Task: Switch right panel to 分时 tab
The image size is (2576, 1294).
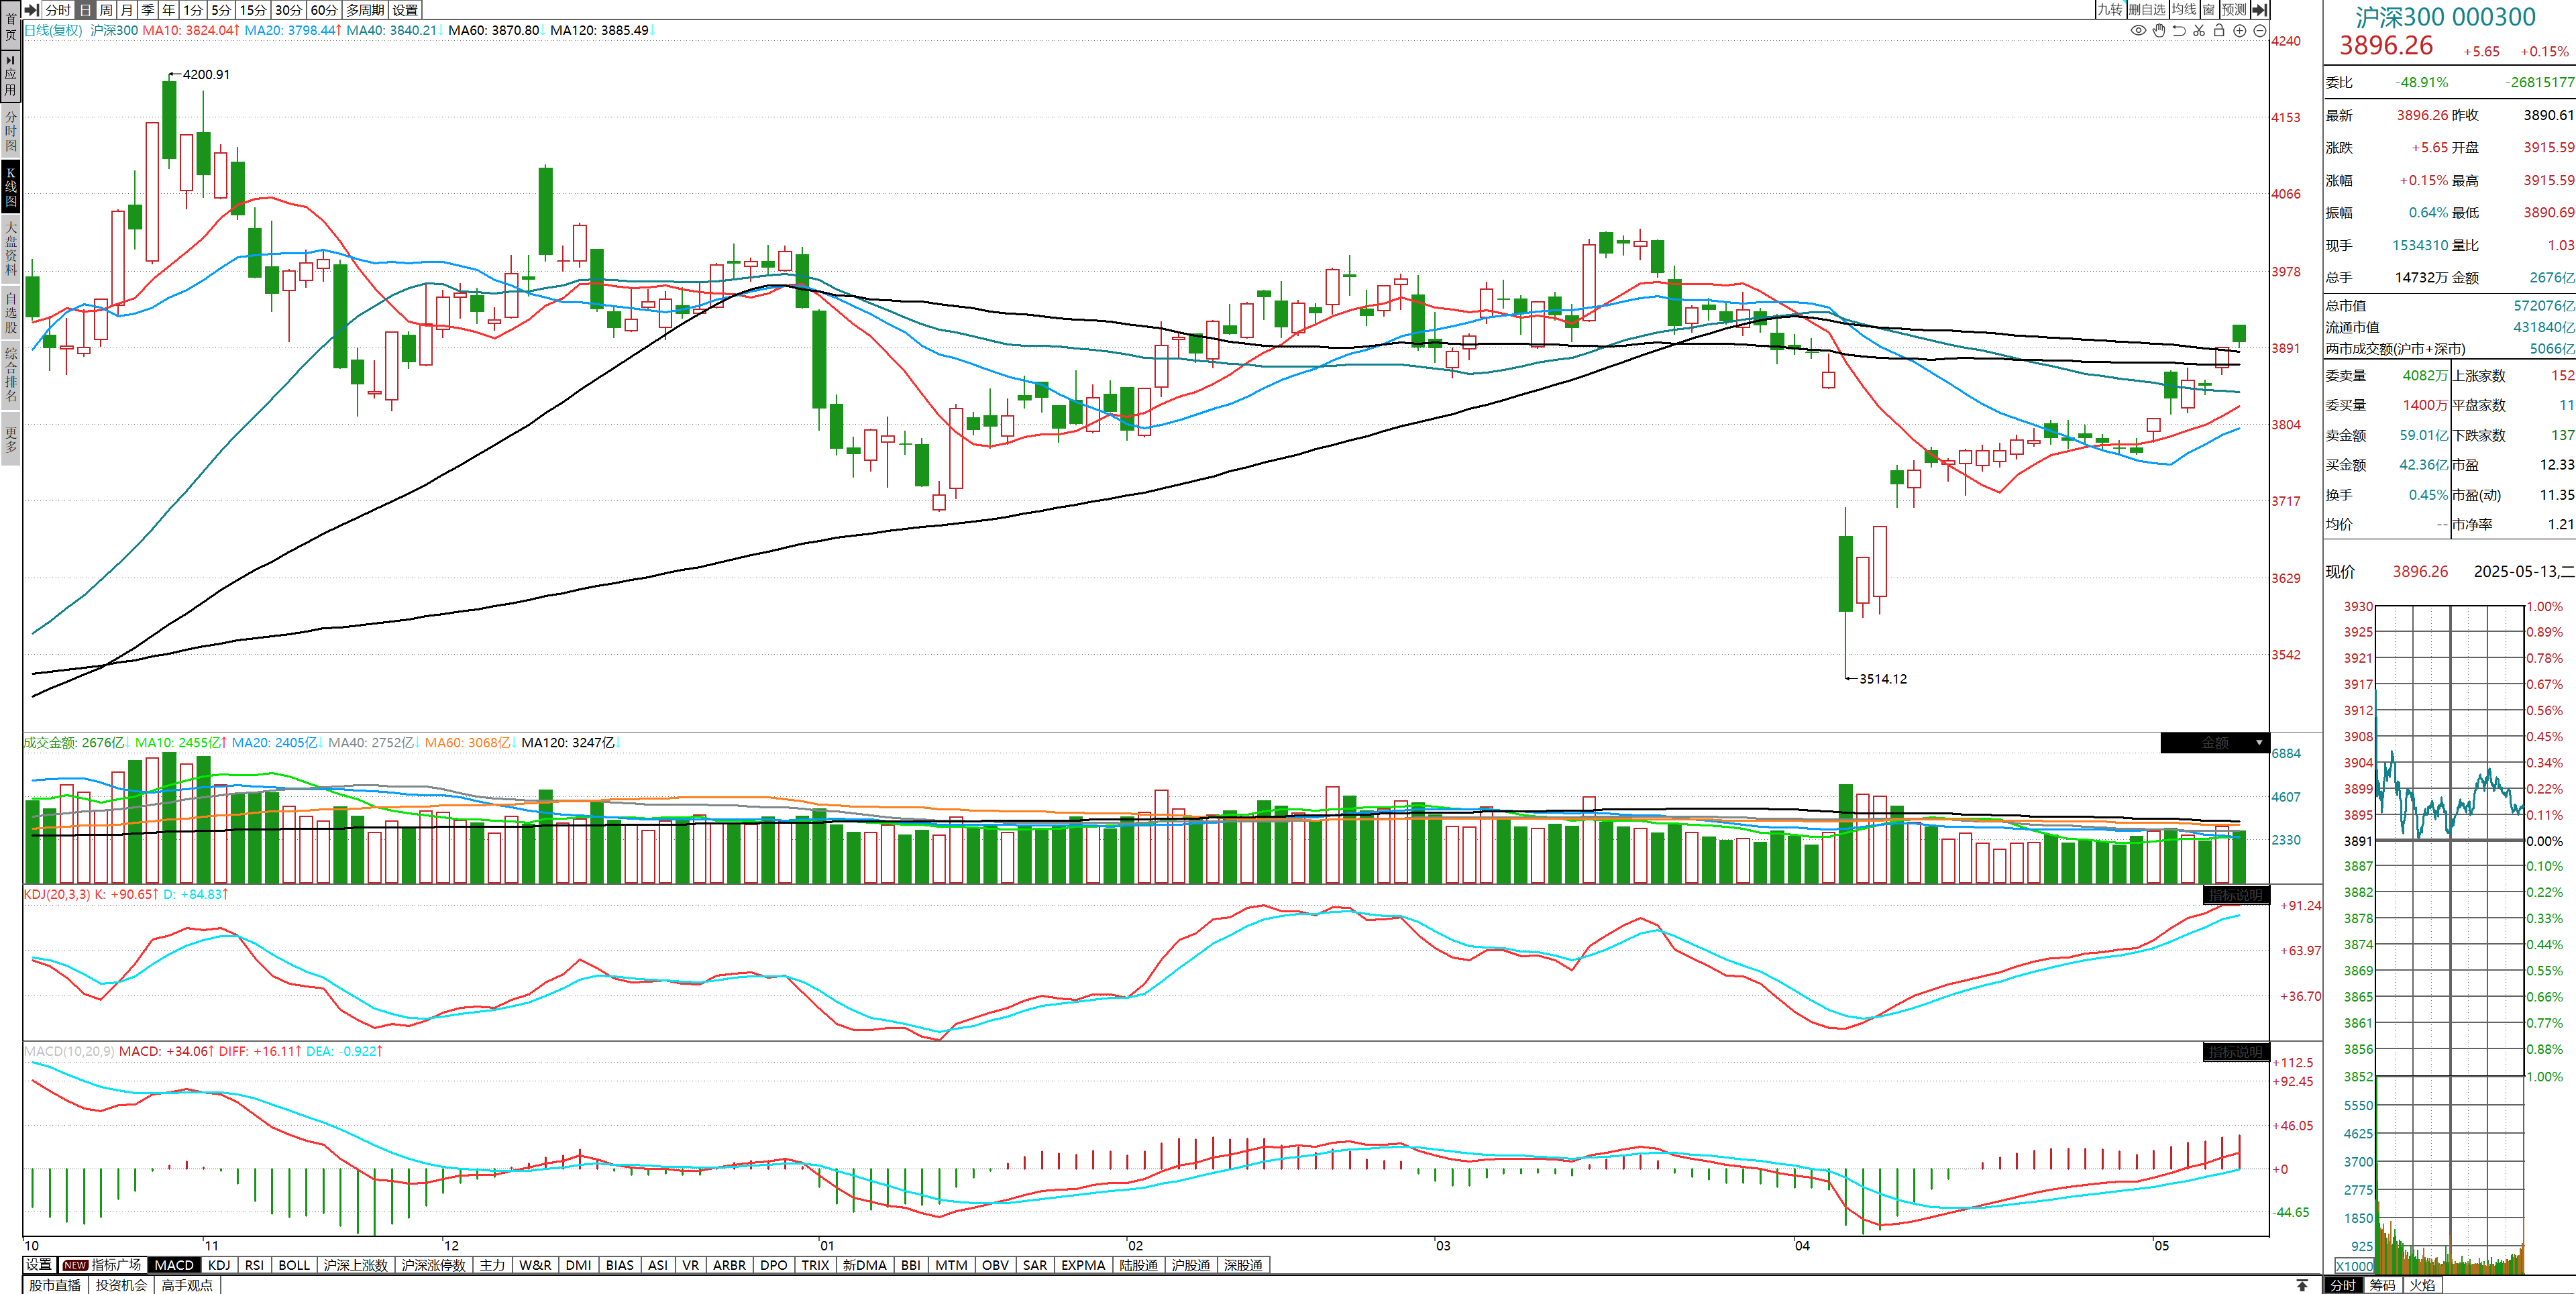Action: point(2343,1285)
